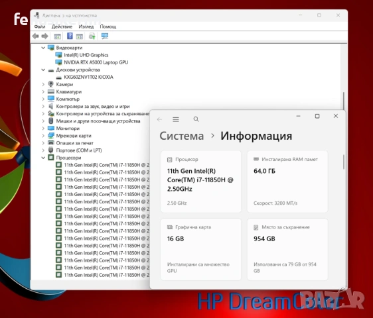Click the Камери webcam category icon
The image size is (373, 318).
click(50, 84)
